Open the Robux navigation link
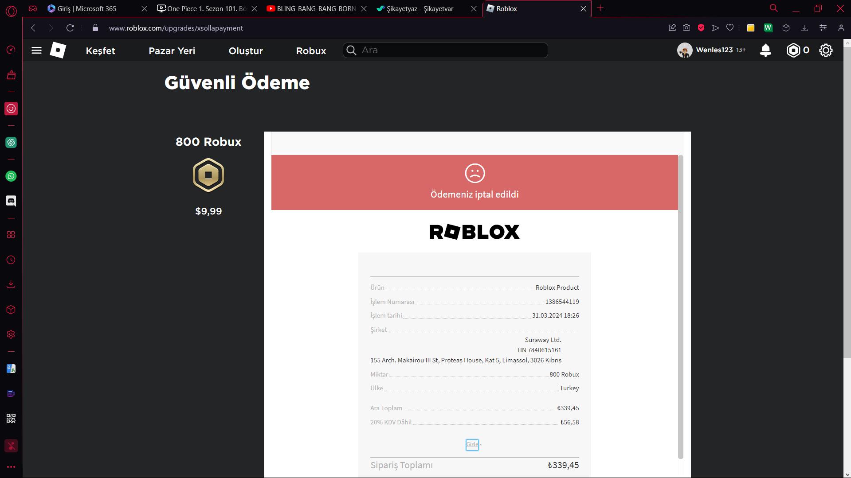 click(x=311, y=51)
